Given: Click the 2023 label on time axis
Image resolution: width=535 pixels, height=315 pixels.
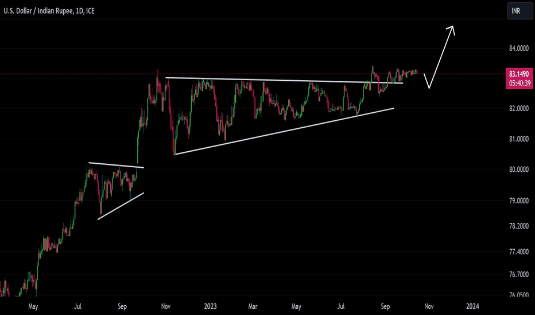Looking at the screenshot, I should coord(210,306).
